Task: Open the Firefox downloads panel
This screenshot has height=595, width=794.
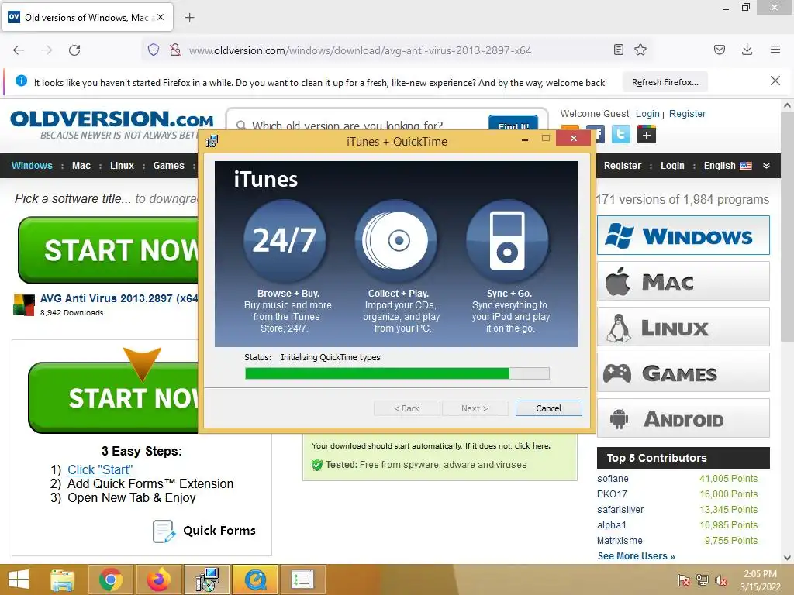Action: click(747, 50)
